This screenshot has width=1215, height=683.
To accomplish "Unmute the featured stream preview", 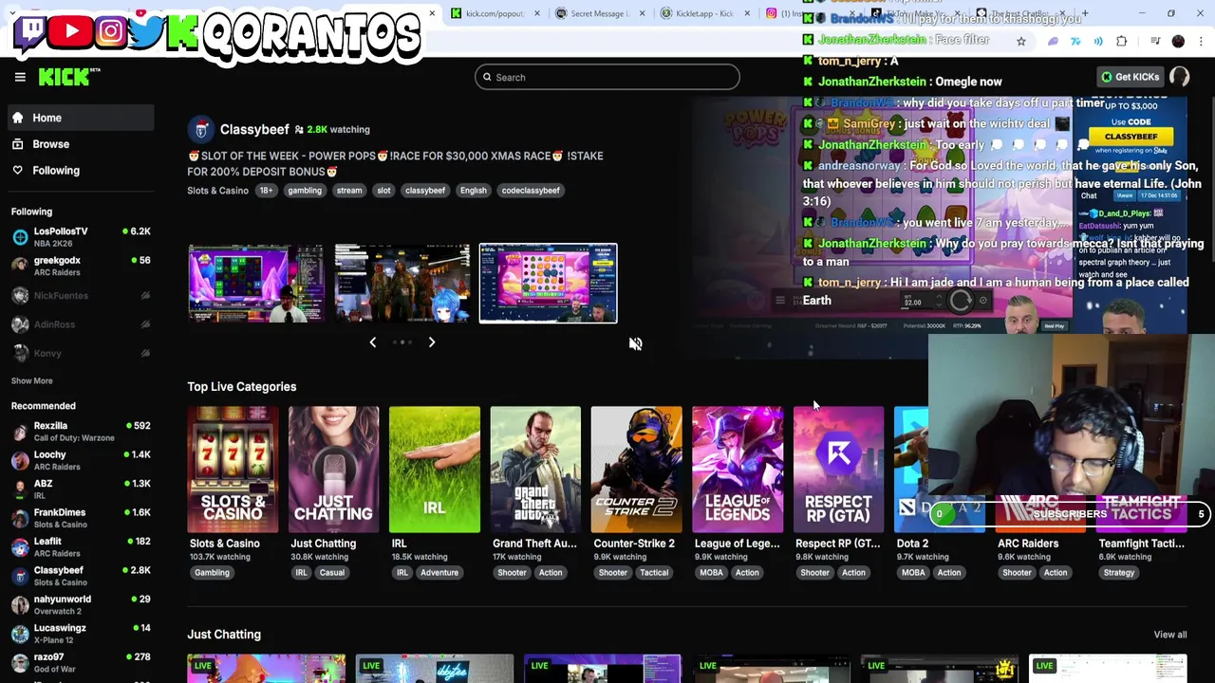I will click(635, 343).
